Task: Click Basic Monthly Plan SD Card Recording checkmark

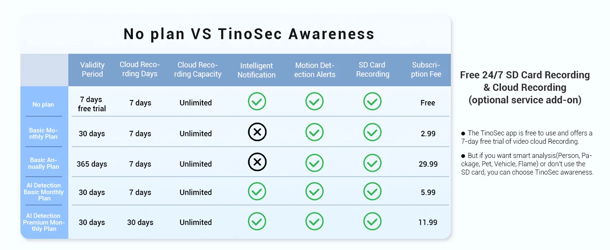Action: [372, 132]
